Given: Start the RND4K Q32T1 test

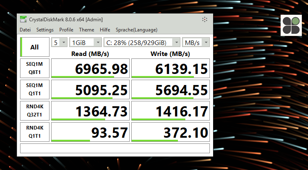Looking at the screenshot, I should tap(35, 110).
